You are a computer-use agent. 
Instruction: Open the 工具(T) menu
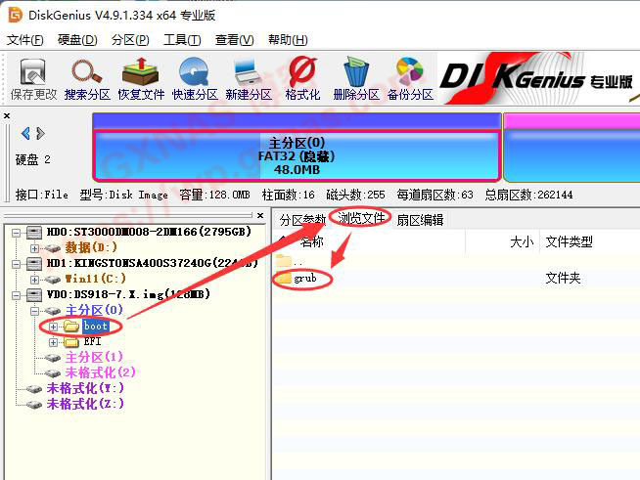[x=181, y=40]
